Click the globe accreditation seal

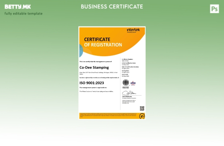126,82
